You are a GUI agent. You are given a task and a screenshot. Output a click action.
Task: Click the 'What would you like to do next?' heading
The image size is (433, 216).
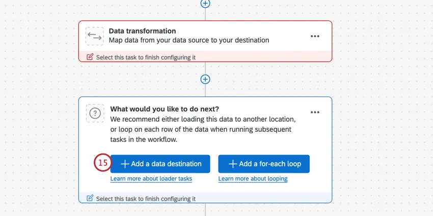(165, 109)
